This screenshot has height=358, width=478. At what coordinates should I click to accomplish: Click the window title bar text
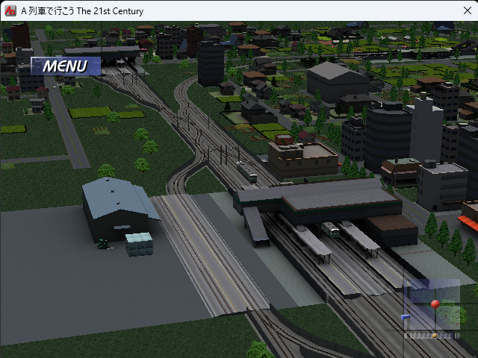click(82, 11)
